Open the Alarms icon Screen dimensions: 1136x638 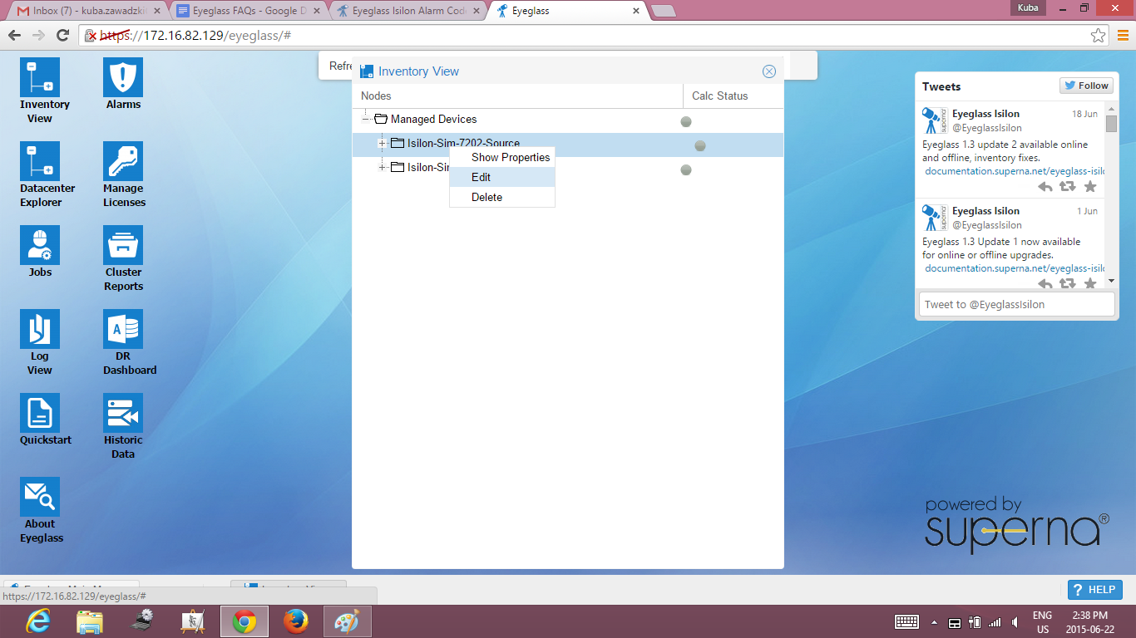(x=123, y=77)
